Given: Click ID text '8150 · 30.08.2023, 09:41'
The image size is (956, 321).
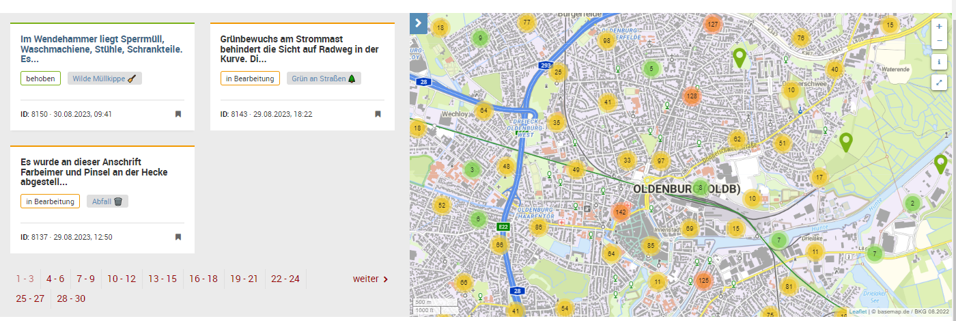Looking at the screenshot, I should 72,114.
